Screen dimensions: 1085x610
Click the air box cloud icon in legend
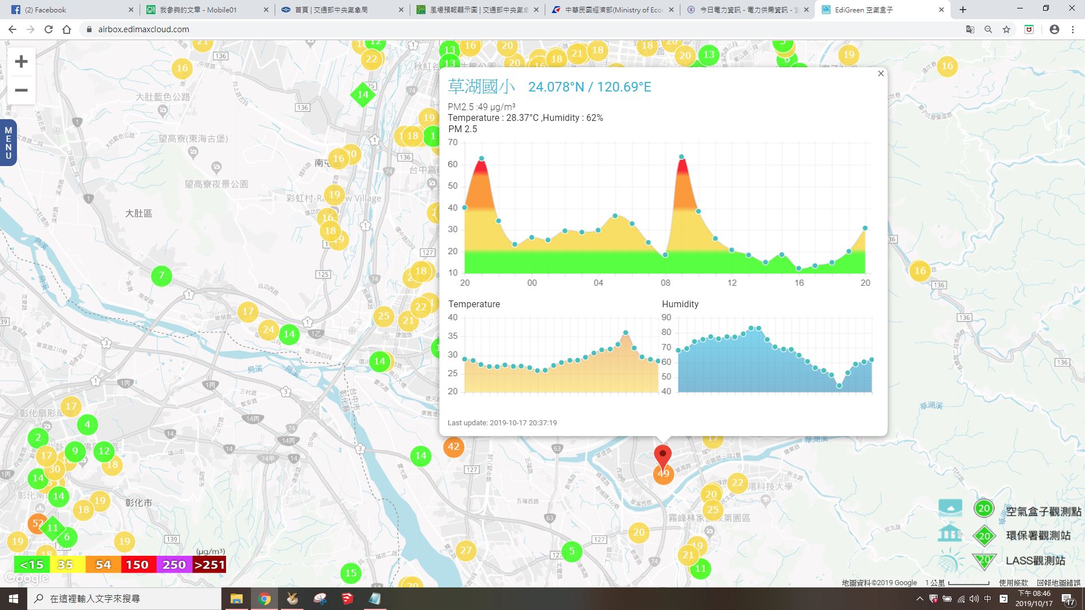(950, 508)
